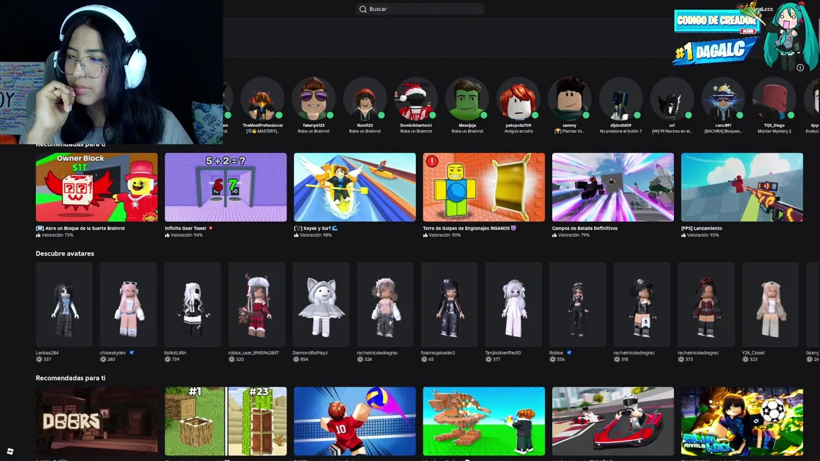Image resolution: width=820 pixels, height=461 pixels.
Task: Click 'Kayak y Surf' title text
Action: tap(317, 228)
